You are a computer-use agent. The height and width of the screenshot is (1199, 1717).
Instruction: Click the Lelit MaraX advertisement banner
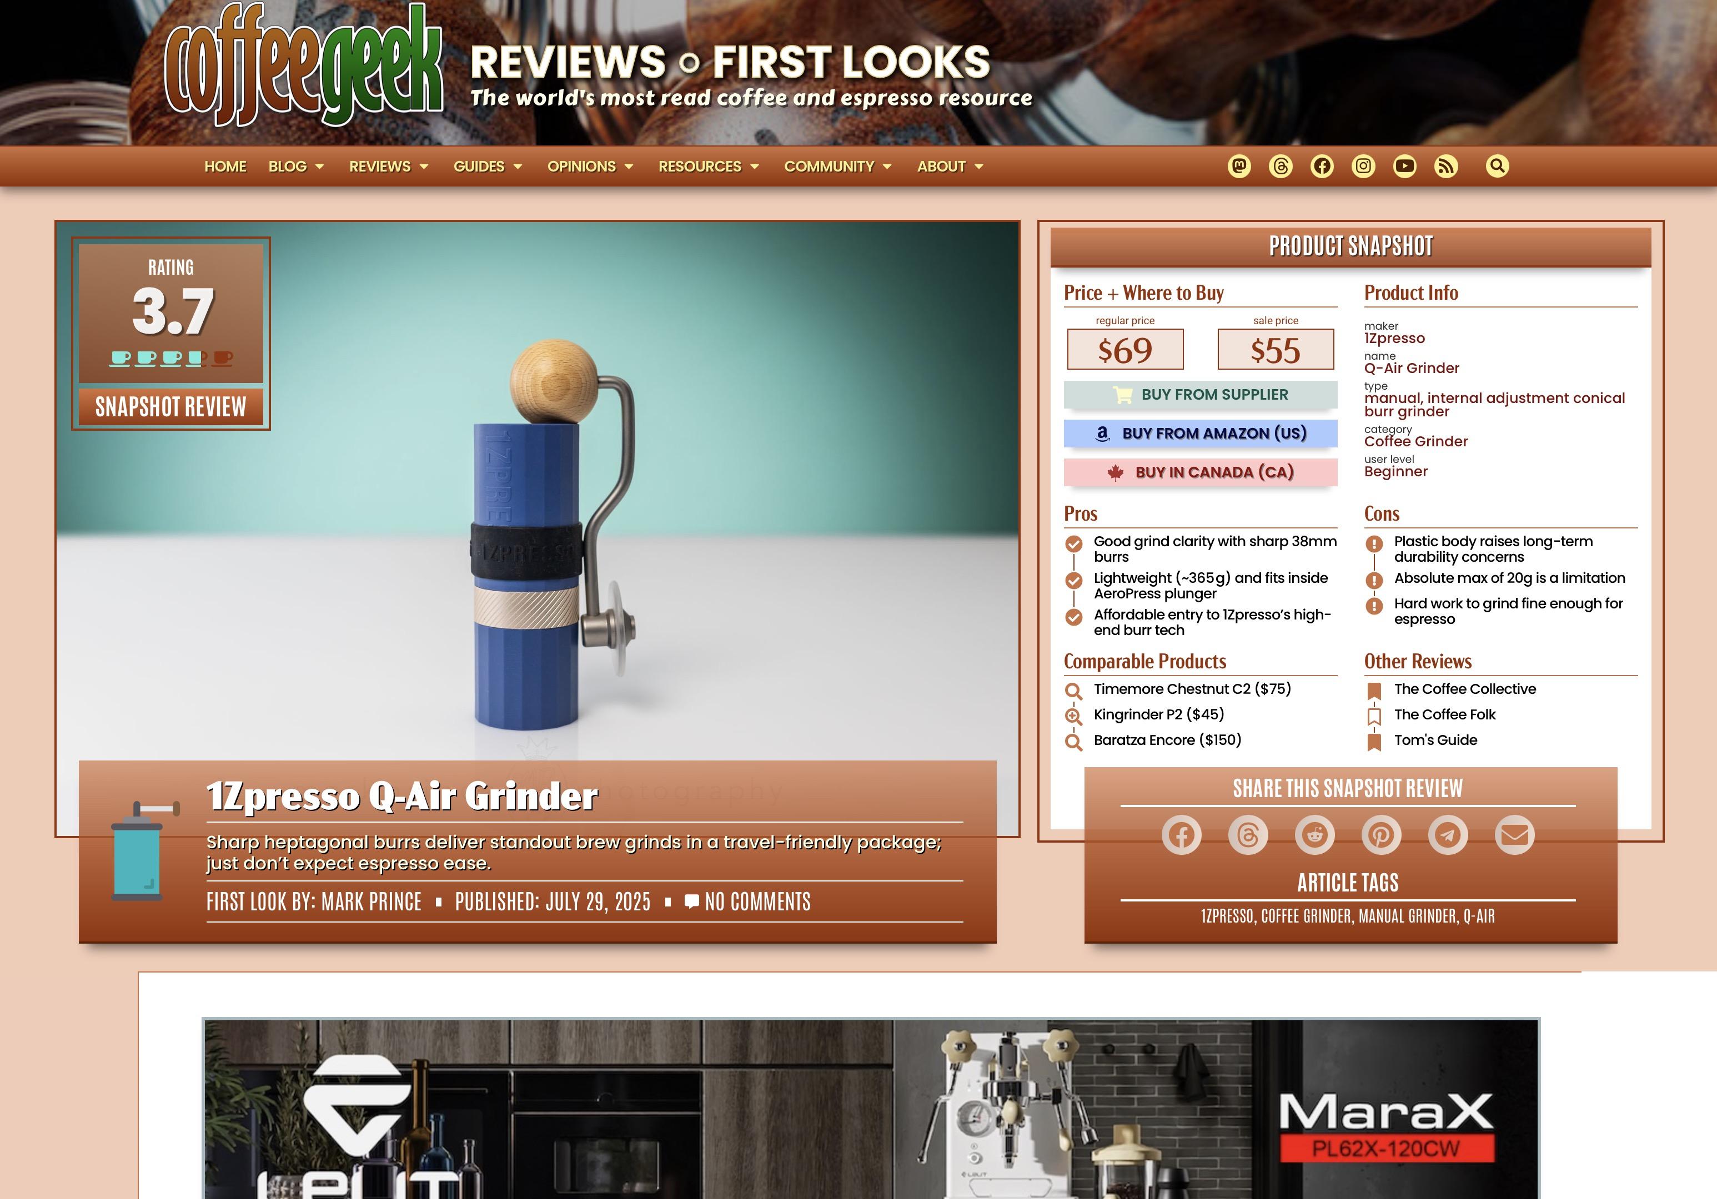click(x=871, y=1109)
